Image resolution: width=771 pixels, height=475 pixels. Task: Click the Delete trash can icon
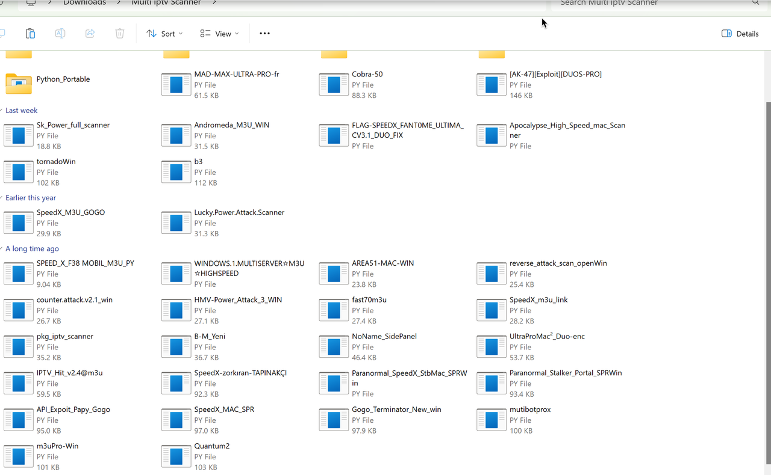(120, 34)
